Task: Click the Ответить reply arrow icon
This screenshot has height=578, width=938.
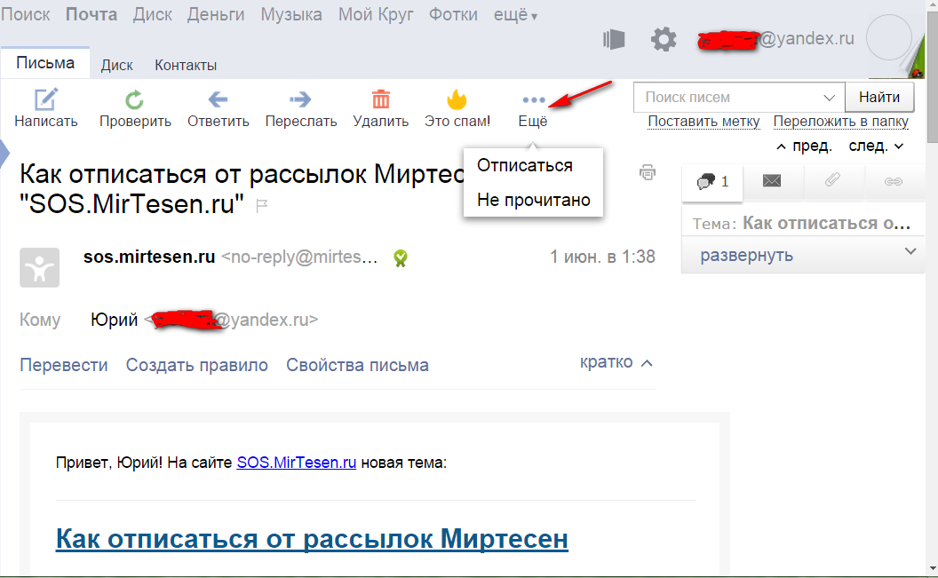Action: (x=218, y=99)
